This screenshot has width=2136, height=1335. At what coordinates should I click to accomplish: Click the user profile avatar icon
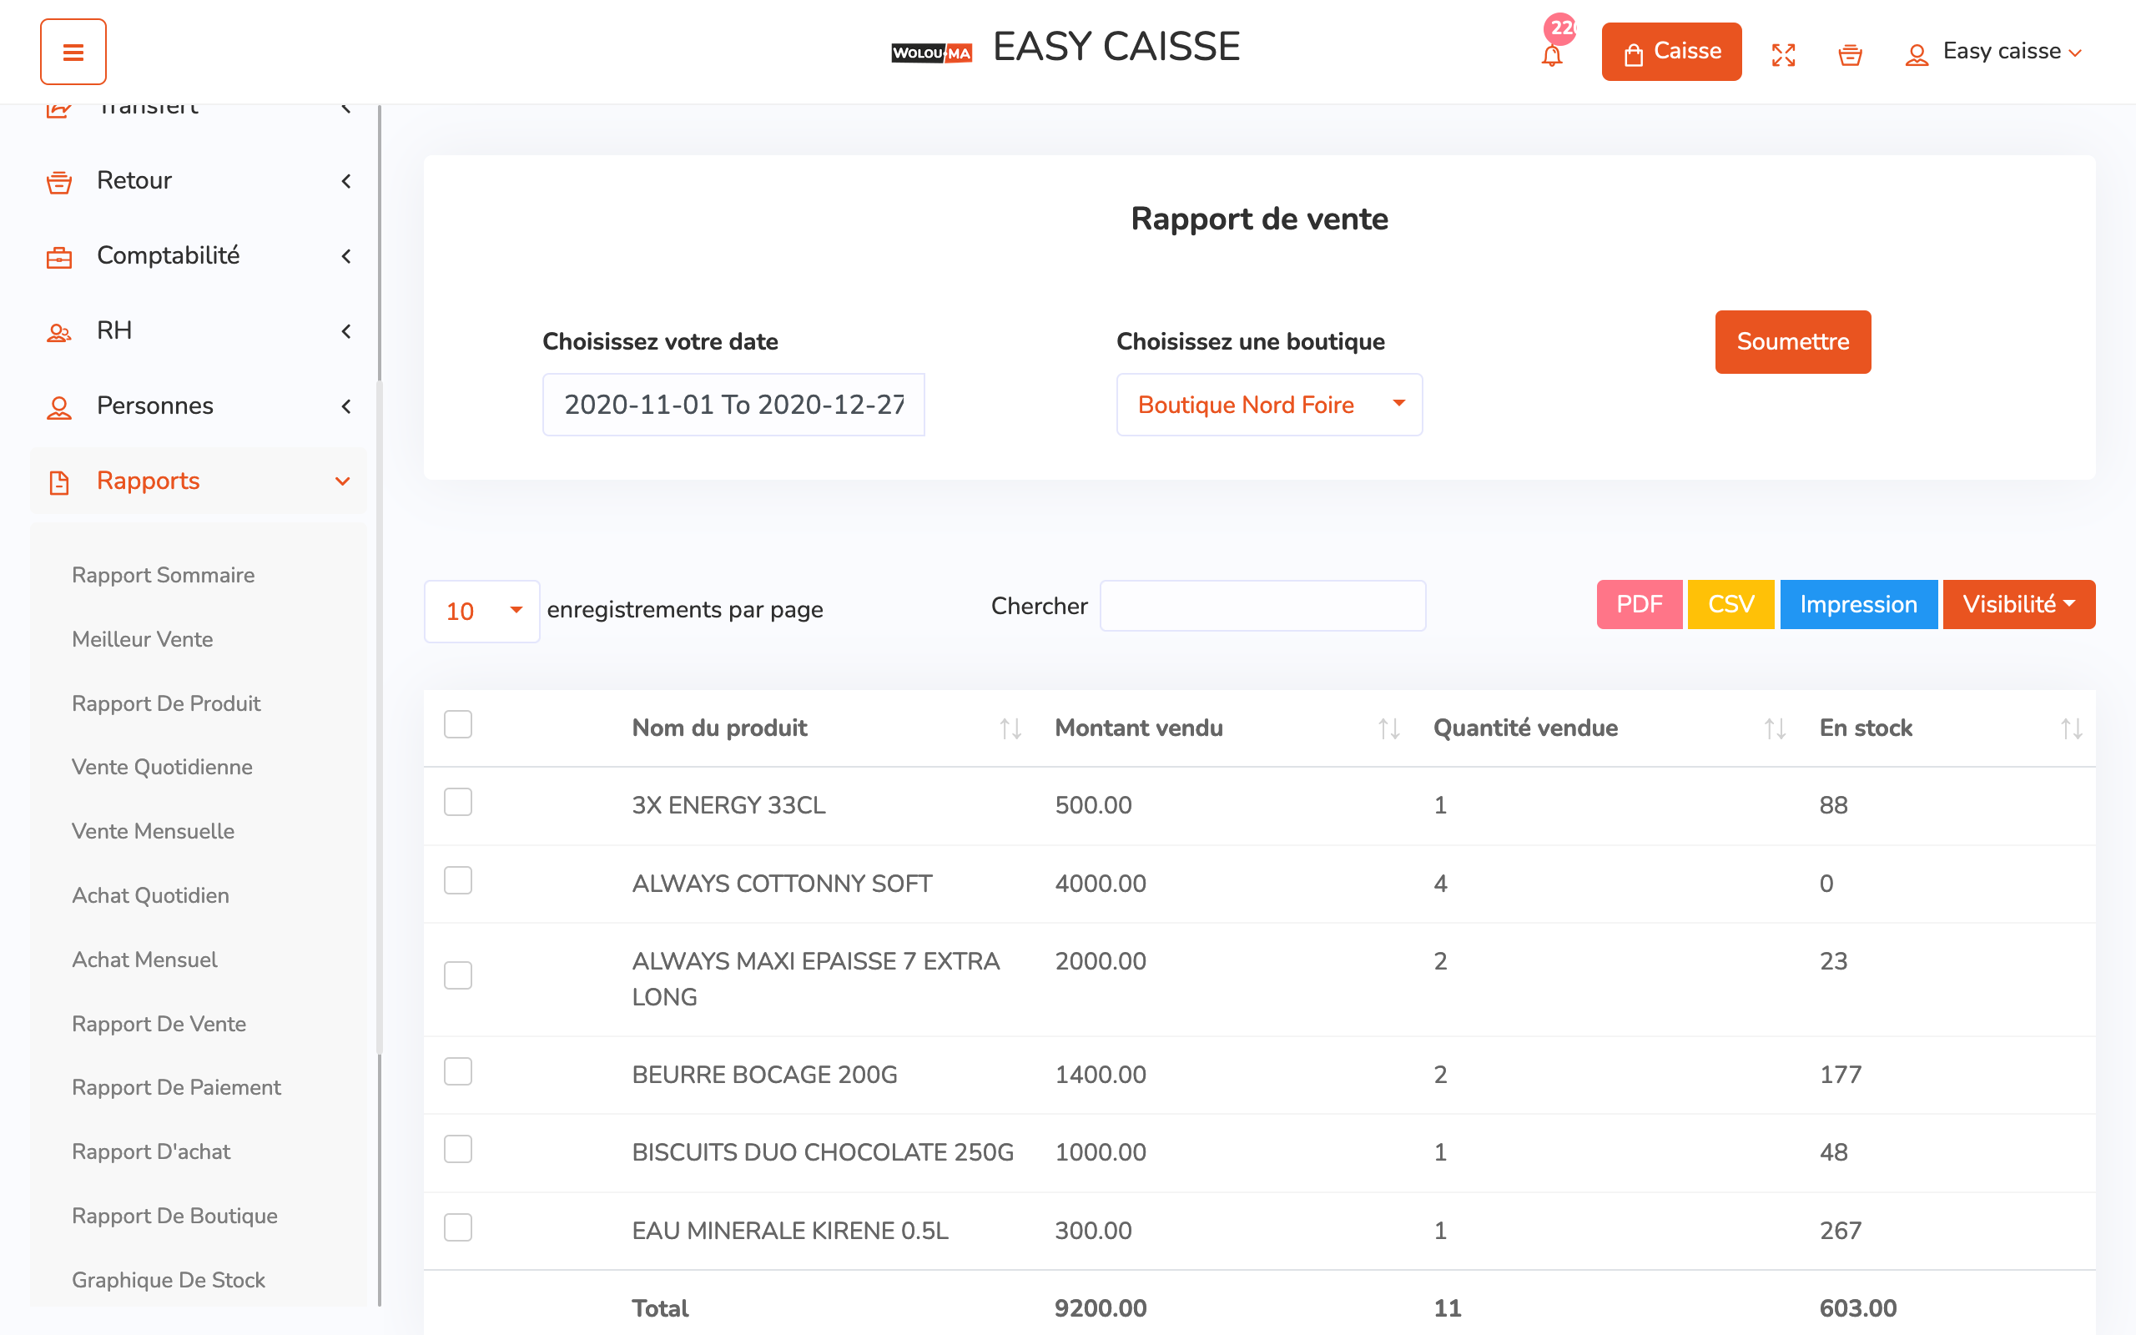pos(1917,55)
